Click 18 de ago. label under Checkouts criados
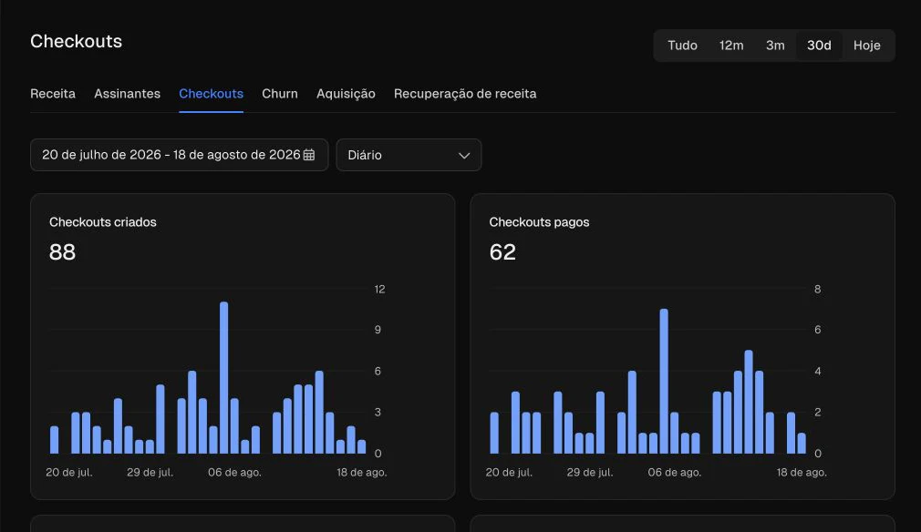The height and width of the screenshot is (532, 921). (x=362, y=472)
